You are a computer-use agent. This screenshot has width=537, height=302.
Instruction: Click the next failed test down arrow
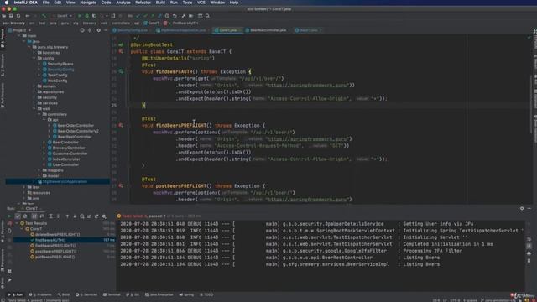(75, 216)
